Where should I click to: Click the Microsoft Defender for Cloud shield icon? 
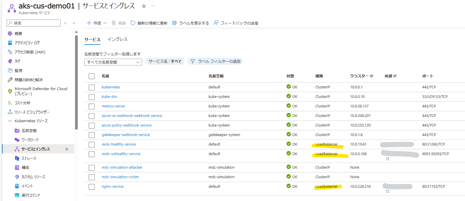point(10,91)
